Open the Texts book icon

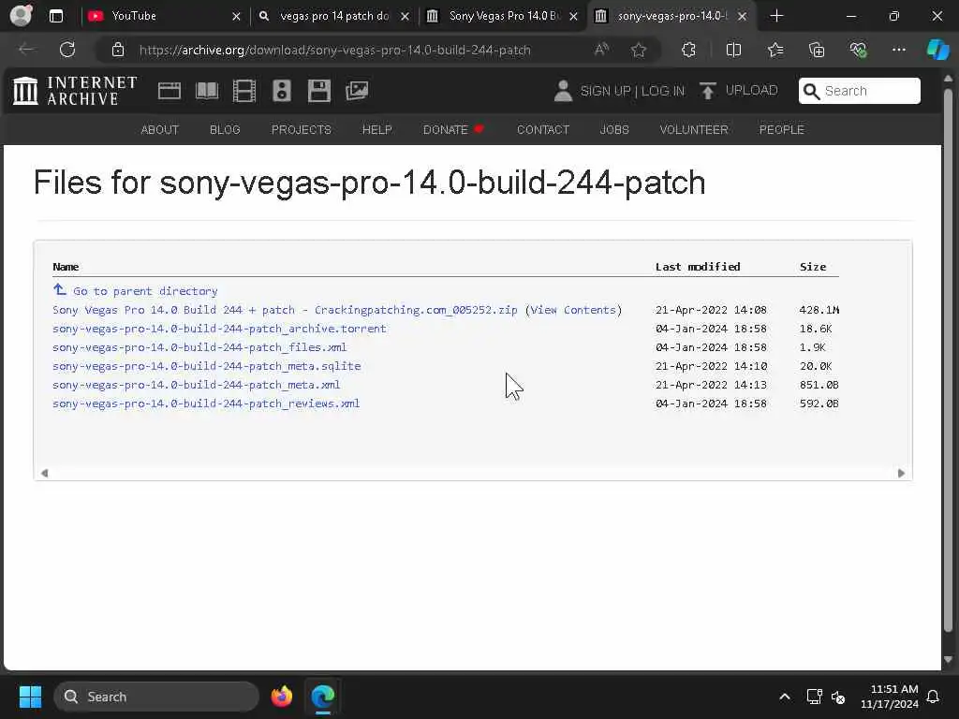(207, 91)
